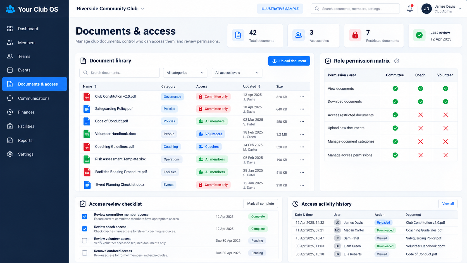
Task: Open options menu for Risk Assessment Template.xlsx
Action: point(302,160)
